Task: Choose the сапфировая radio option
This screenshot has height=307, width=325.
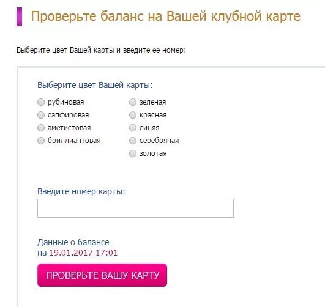Action: [41, 115]
